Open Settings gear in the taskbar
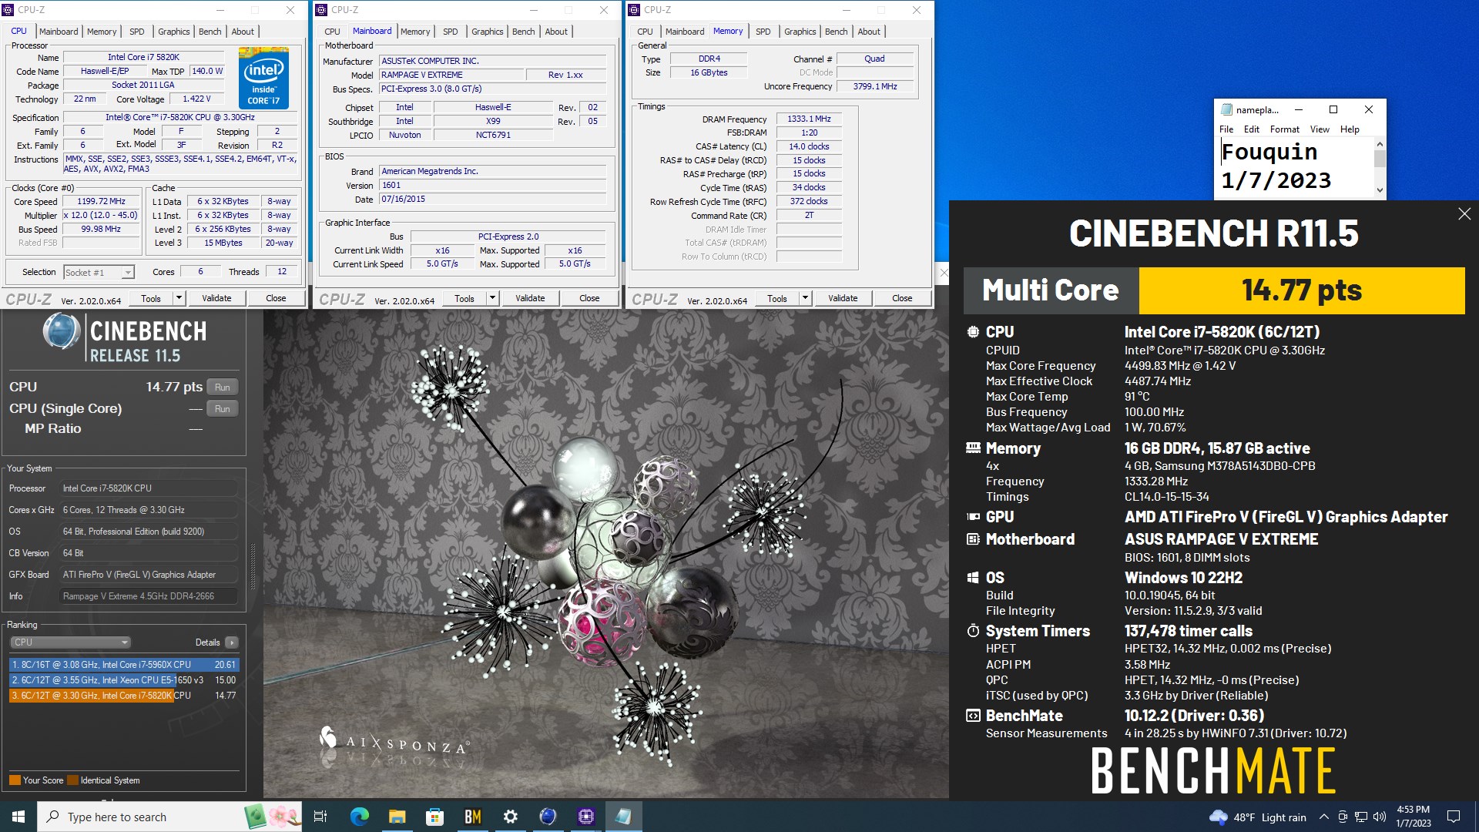1479x832 pixels. (510, 817)
